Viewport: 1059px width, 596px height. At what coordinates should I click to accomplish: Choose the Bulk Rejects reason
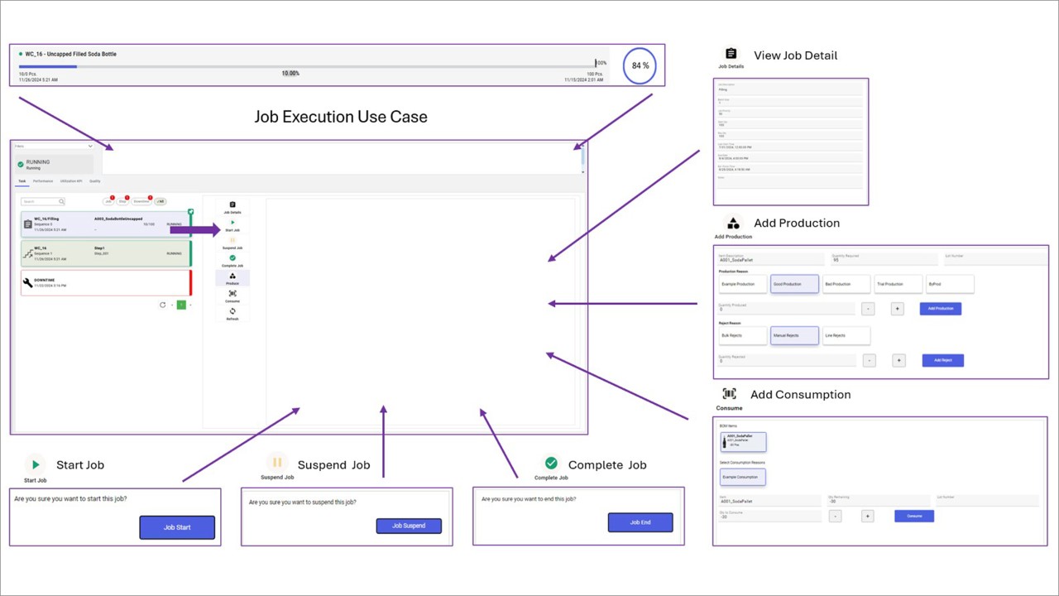click(742, 335)
